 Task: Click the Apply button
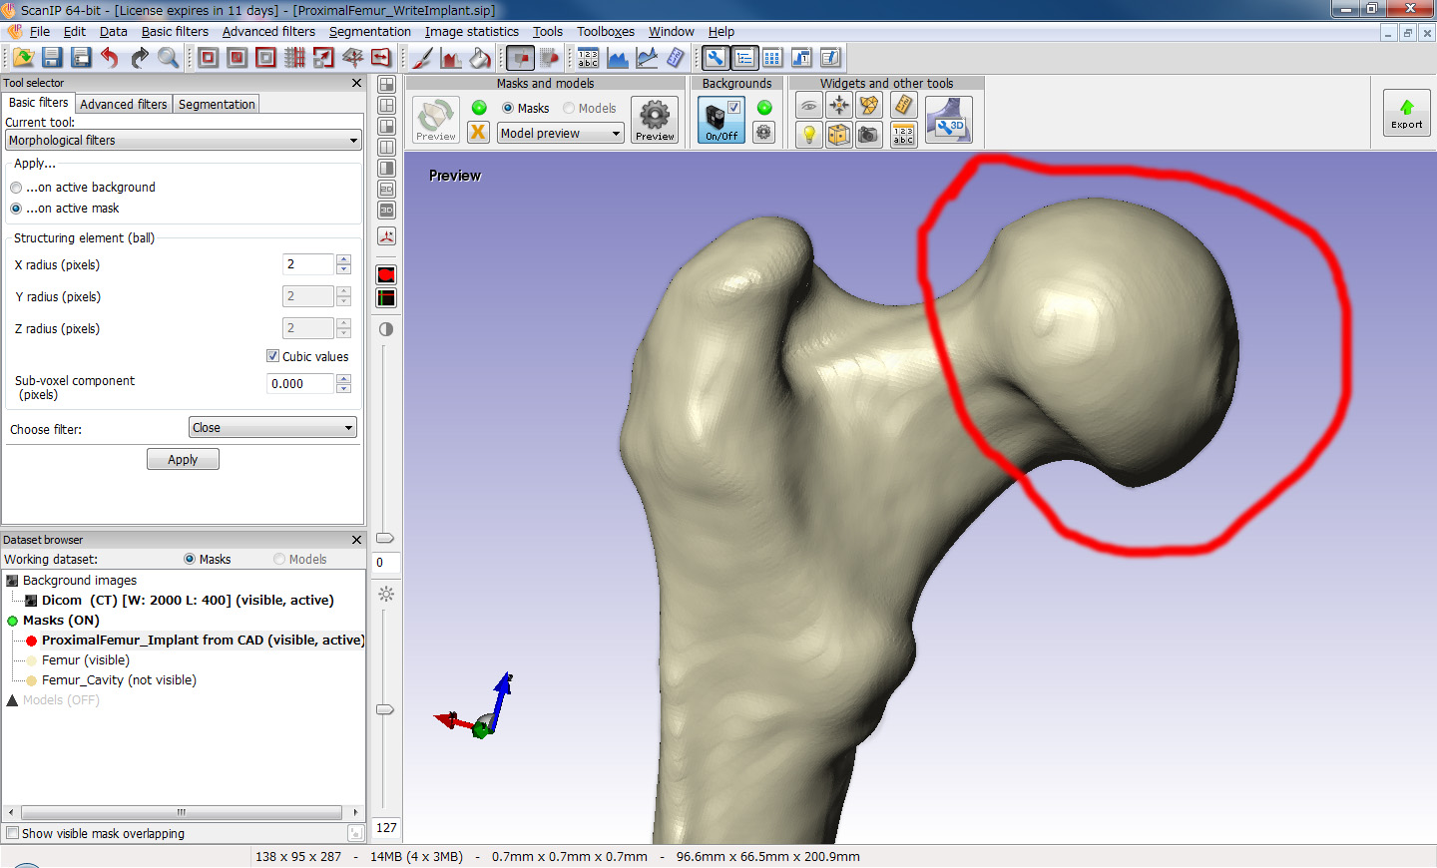183,460
